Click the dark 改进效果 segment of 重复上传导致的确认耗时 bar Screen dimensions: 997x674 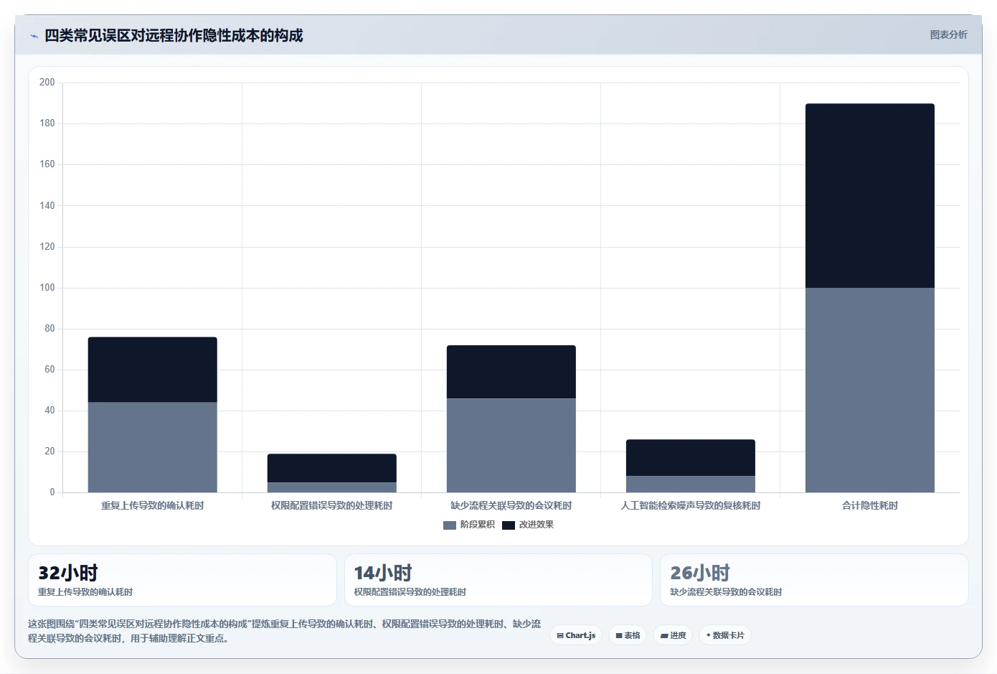coord(153,370)
